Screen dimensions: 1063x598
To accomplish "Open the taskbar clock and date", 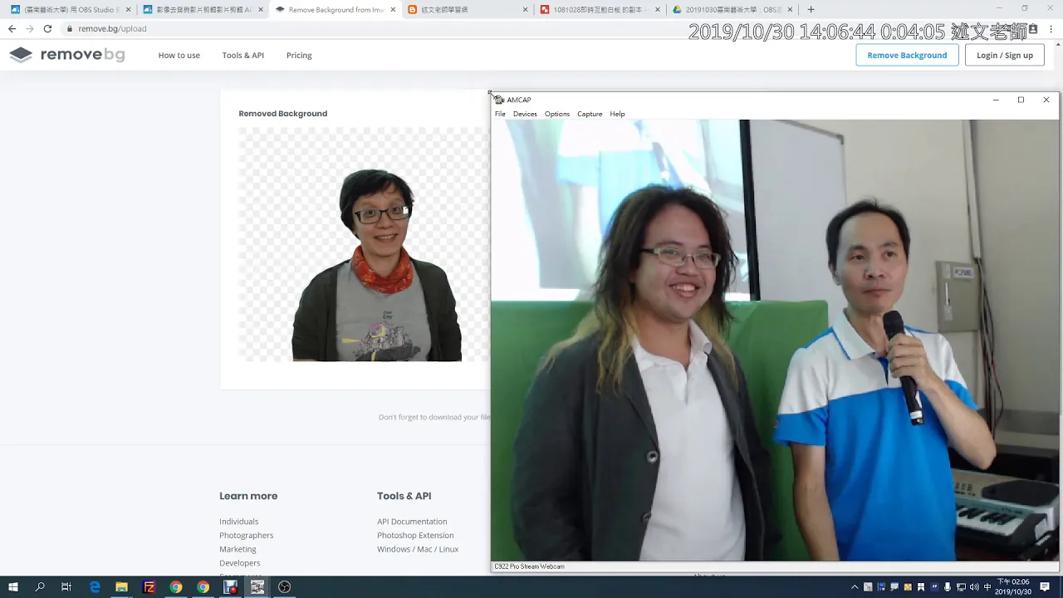I will click(1013, 587).
